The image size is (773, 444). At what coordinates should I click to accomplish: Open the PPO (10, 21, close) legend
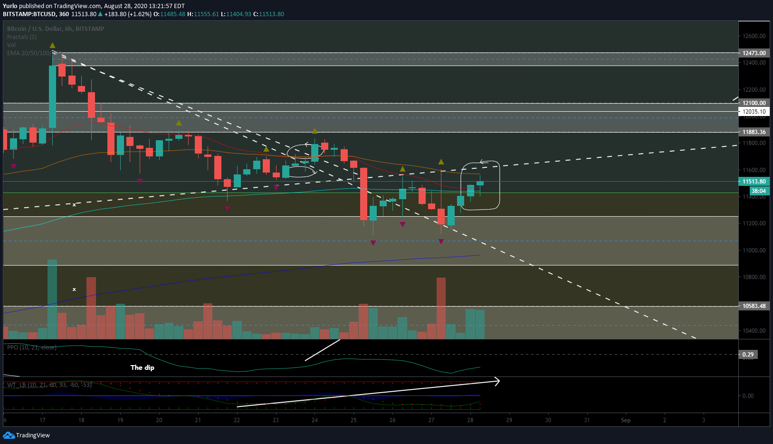32,347
